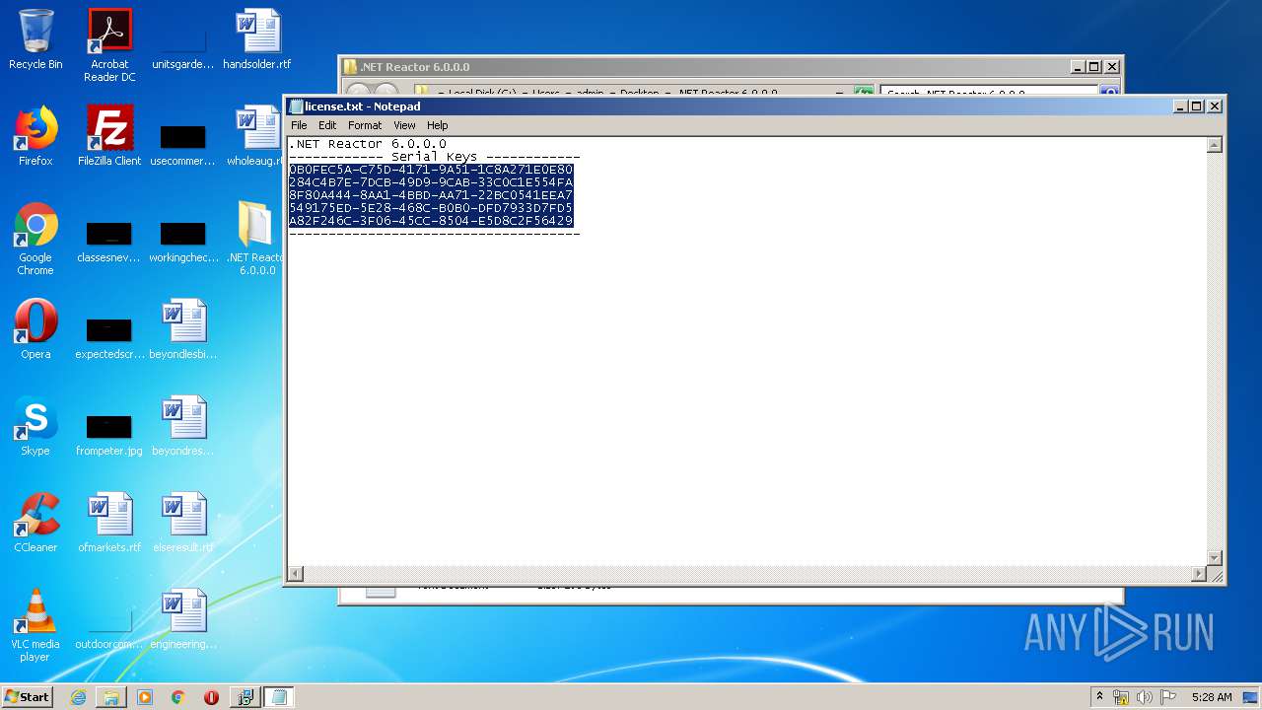1262x710 pixels.
Task: Select the ofmarkets.rtf desktop file
Action: coord(109,523)
